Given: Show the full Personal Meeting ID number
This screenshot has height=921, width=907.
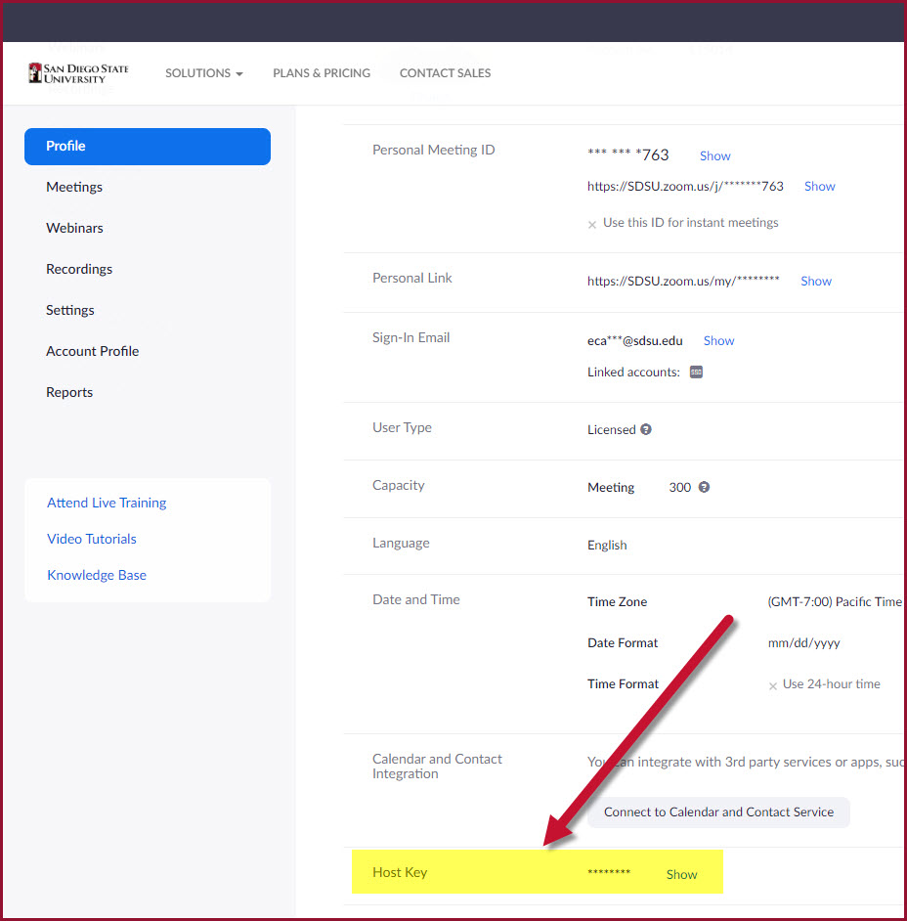Looking at the screenshot, I should (x=715, y=155).
